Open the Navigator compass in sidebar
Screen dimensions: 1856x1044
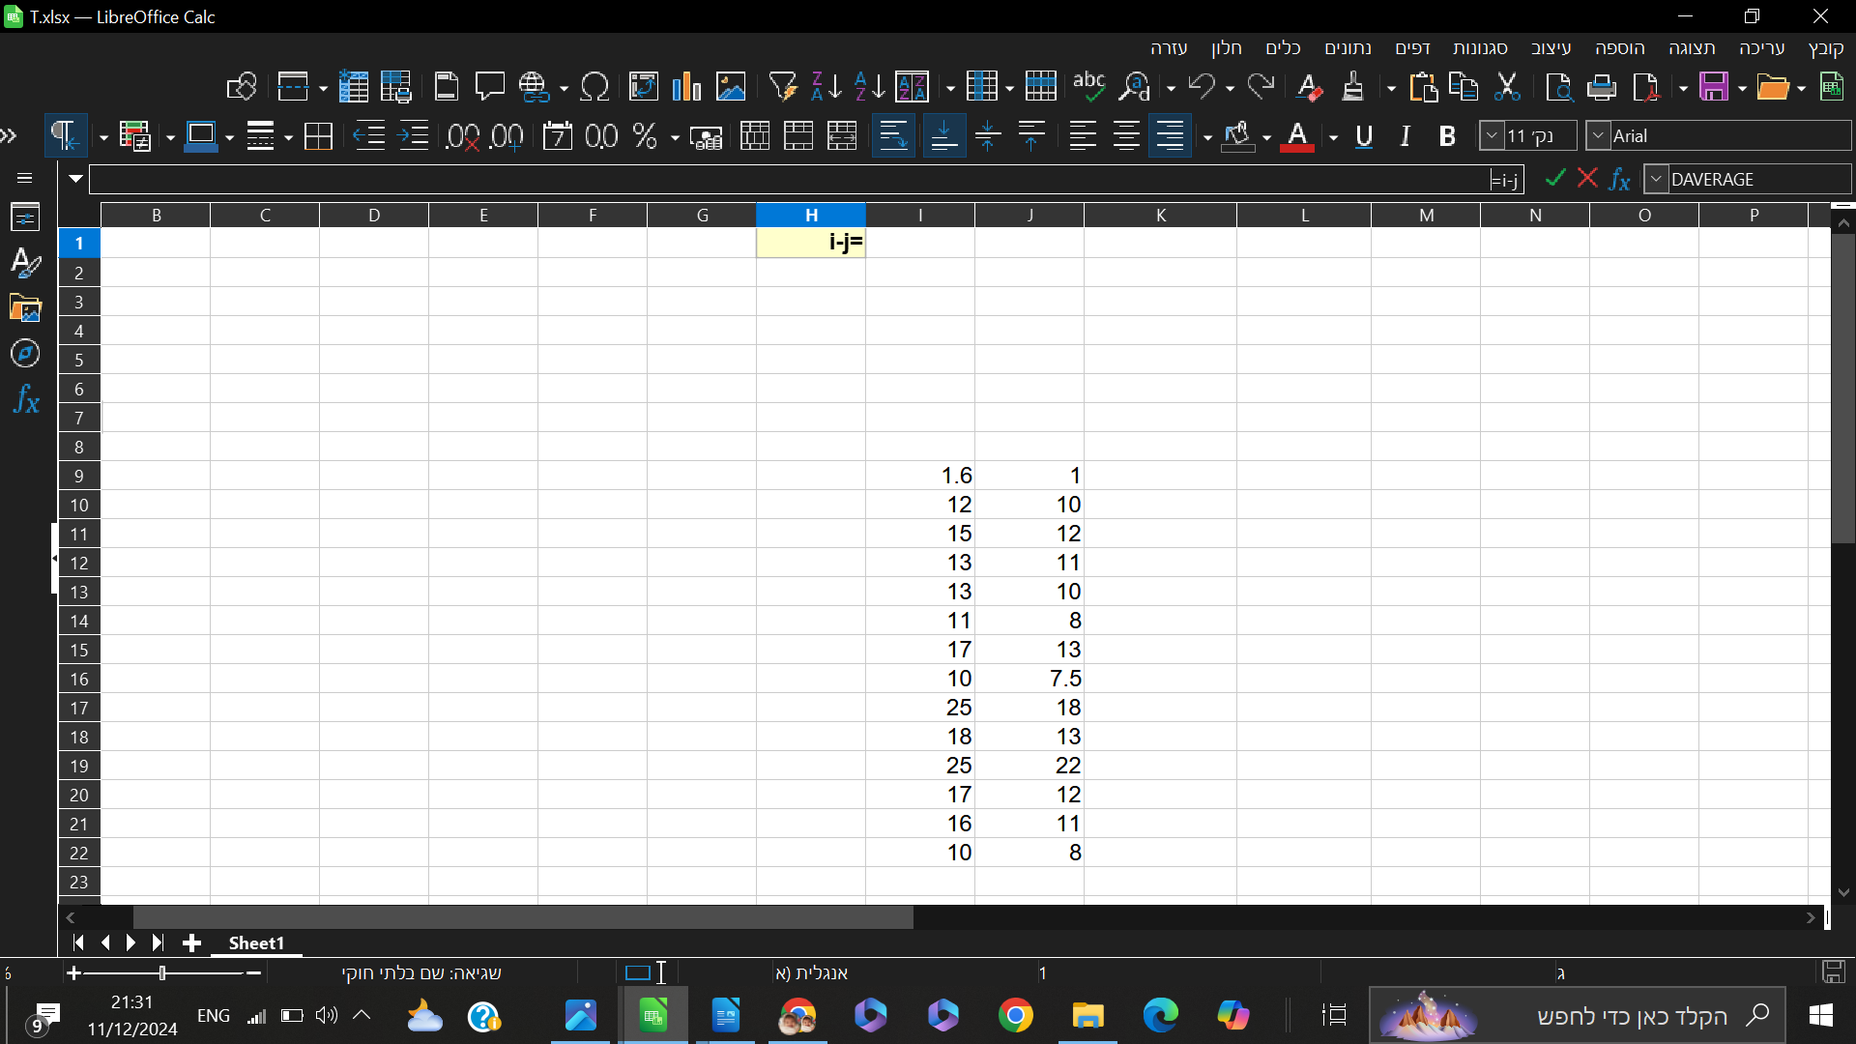[x=25, y=354]
